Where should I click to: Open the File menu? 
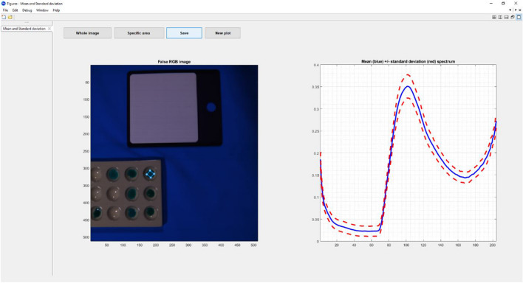(5, 10)
